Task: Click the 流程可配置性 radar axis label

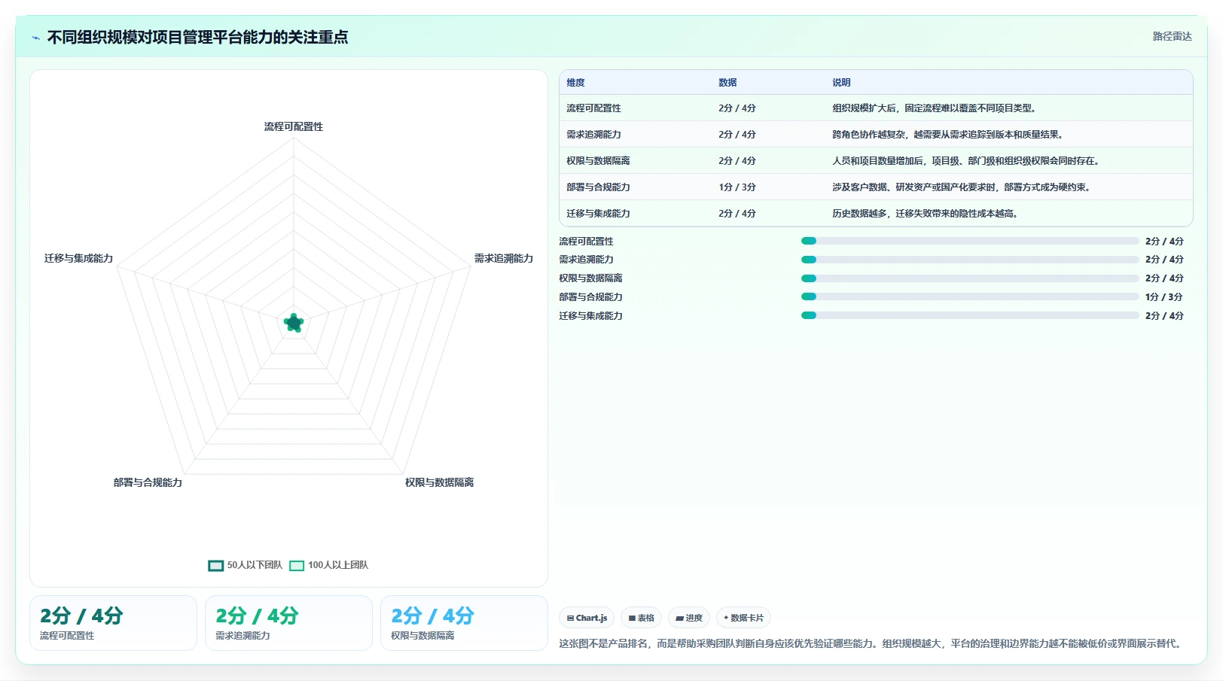Action: pyautogui.click(x=294, y=126)
